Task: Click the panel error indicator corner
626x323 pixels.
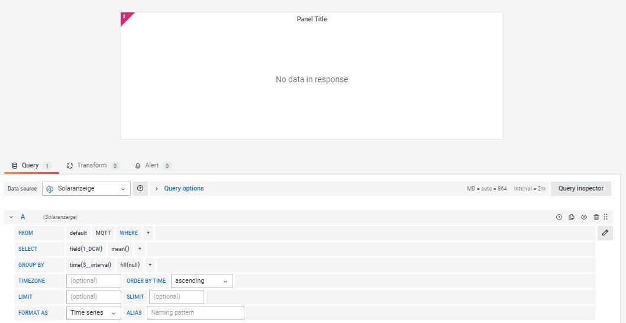Action: [125, 17]
